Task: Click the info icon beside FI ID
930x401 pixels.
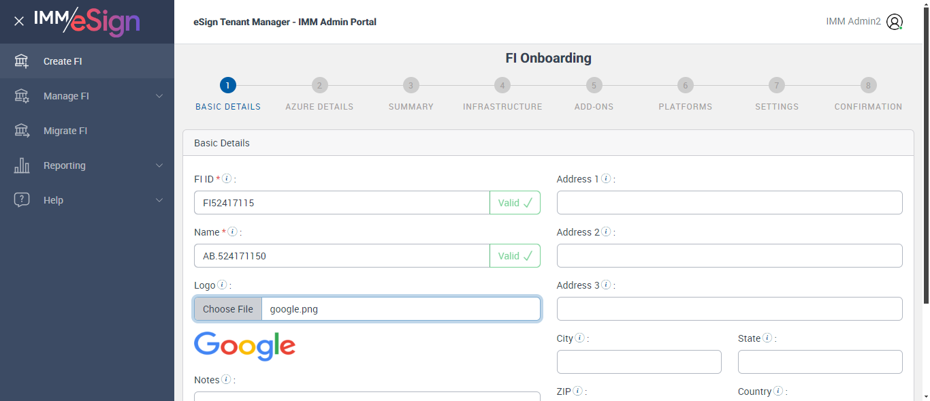Action: click(227, 179)
